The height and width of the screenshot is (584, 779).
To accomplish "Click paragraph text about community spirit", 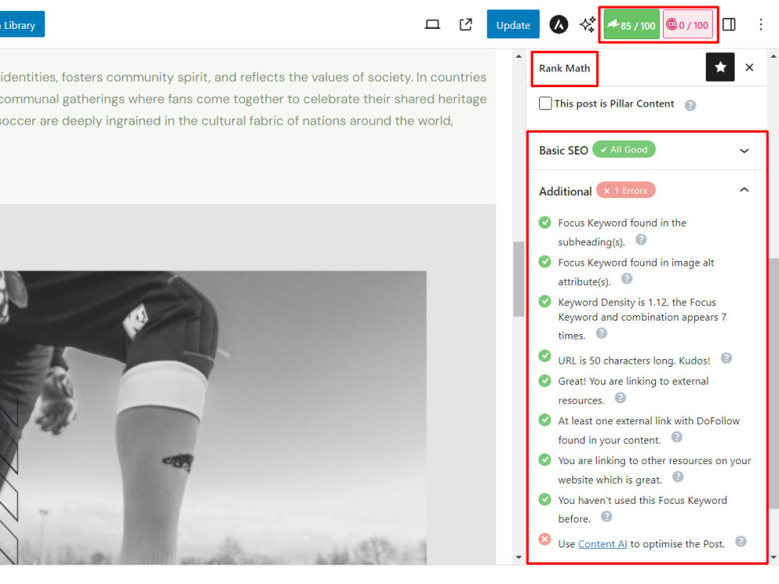I will (243, 99).
